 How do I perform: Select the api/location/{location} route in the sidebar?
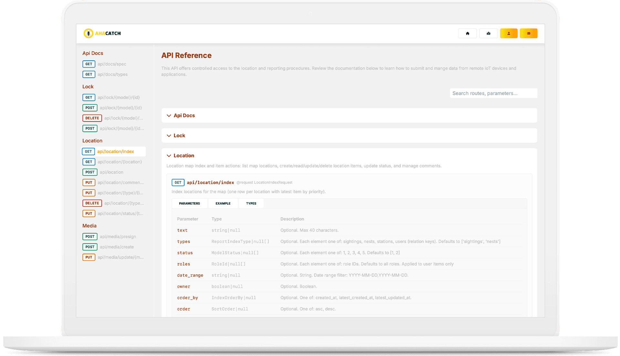tap(120, 162)
